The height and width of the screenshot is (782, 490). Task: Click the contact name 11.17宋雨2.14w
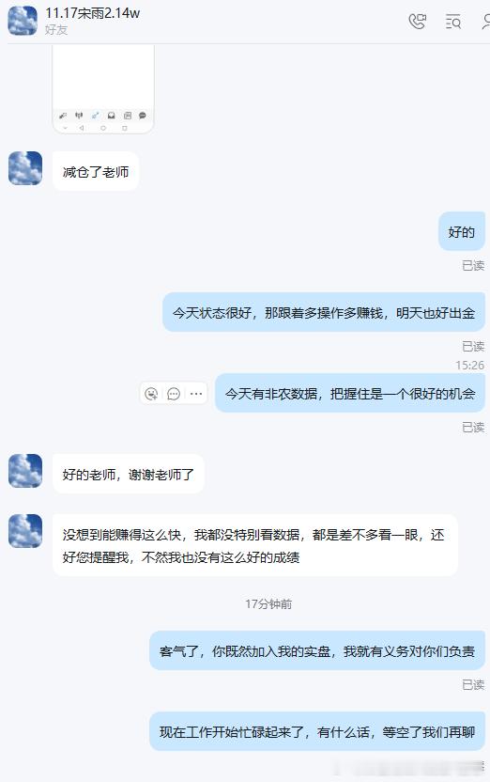click(x=93, y=13)
